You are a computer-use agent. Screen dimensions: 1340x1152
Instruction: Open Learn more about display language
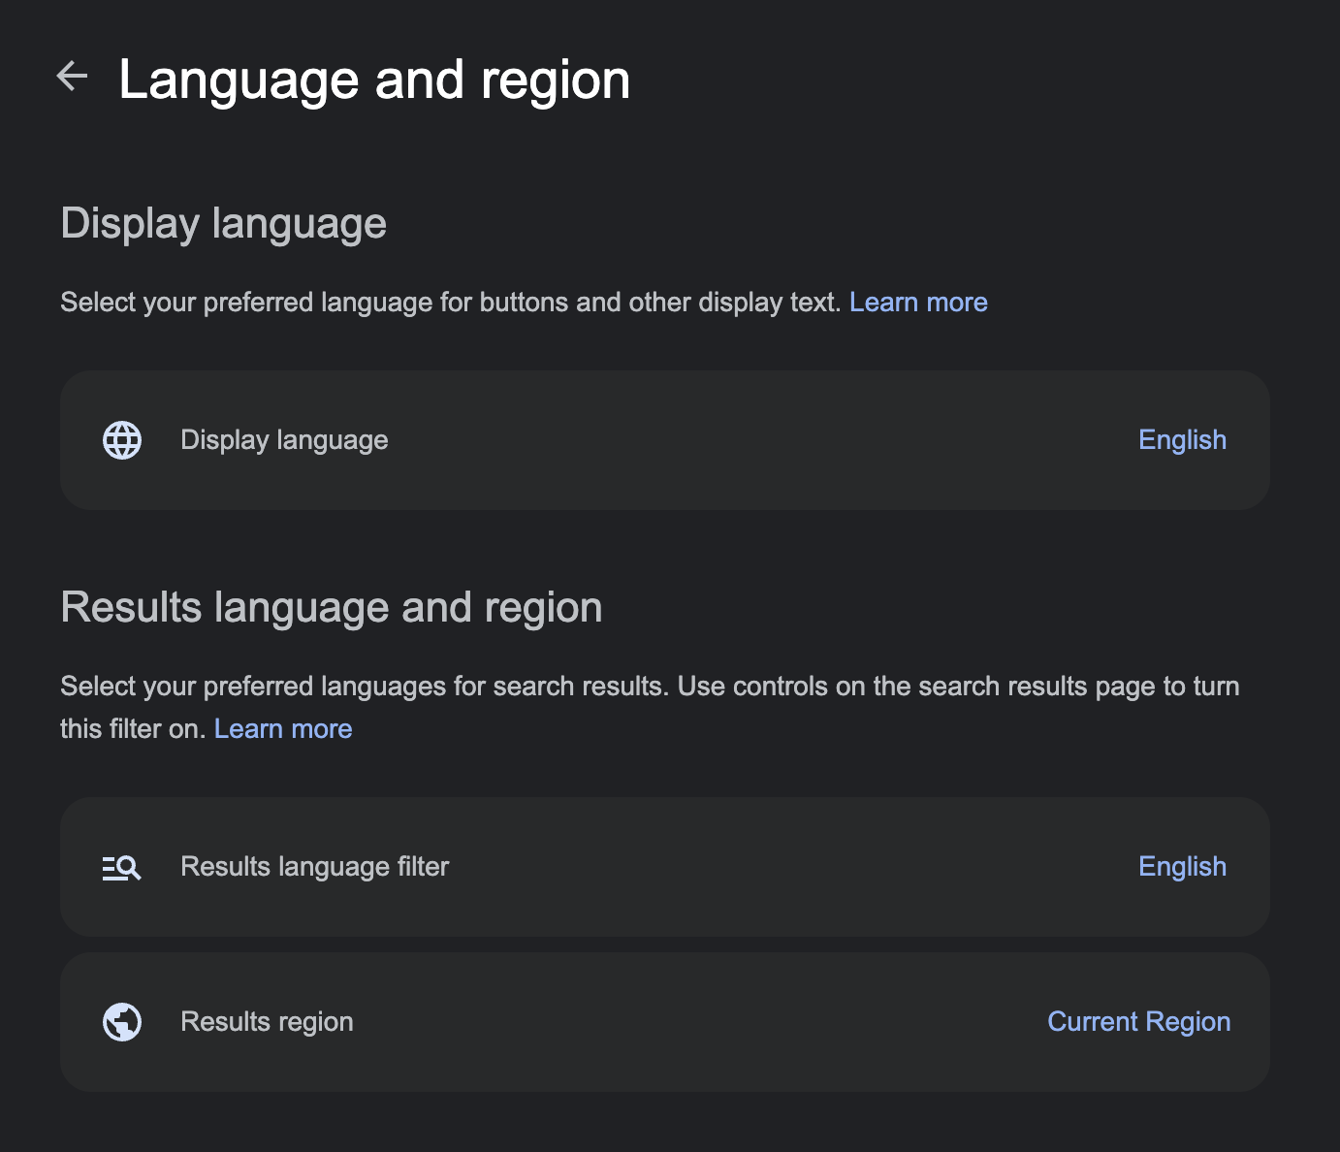click(917, 303)
